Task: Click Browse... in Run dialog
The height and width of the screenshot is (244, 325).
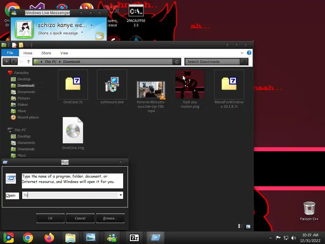Action: click(110, 218)
